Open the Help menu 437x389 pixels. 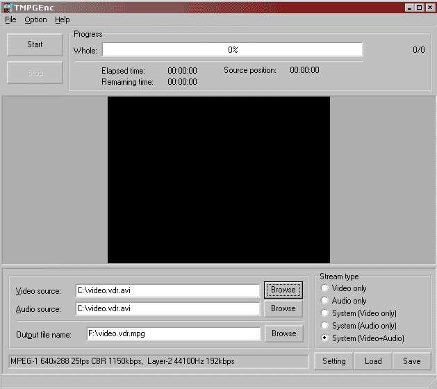click(x=62, y=19)
